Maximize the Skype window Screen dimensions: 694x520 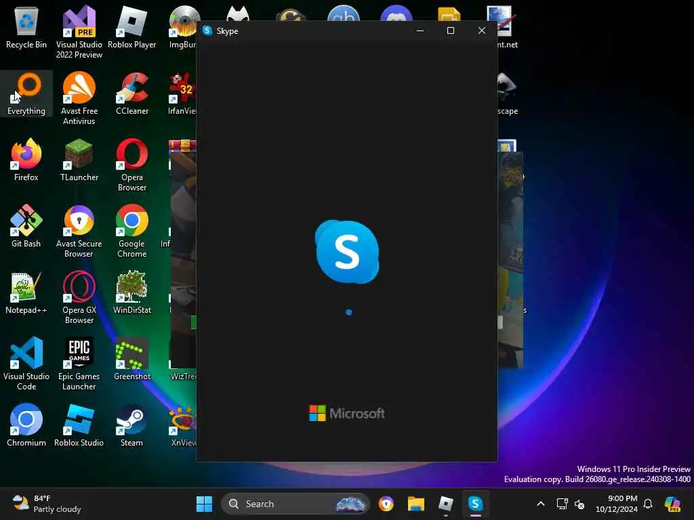[x=451, y=30]
